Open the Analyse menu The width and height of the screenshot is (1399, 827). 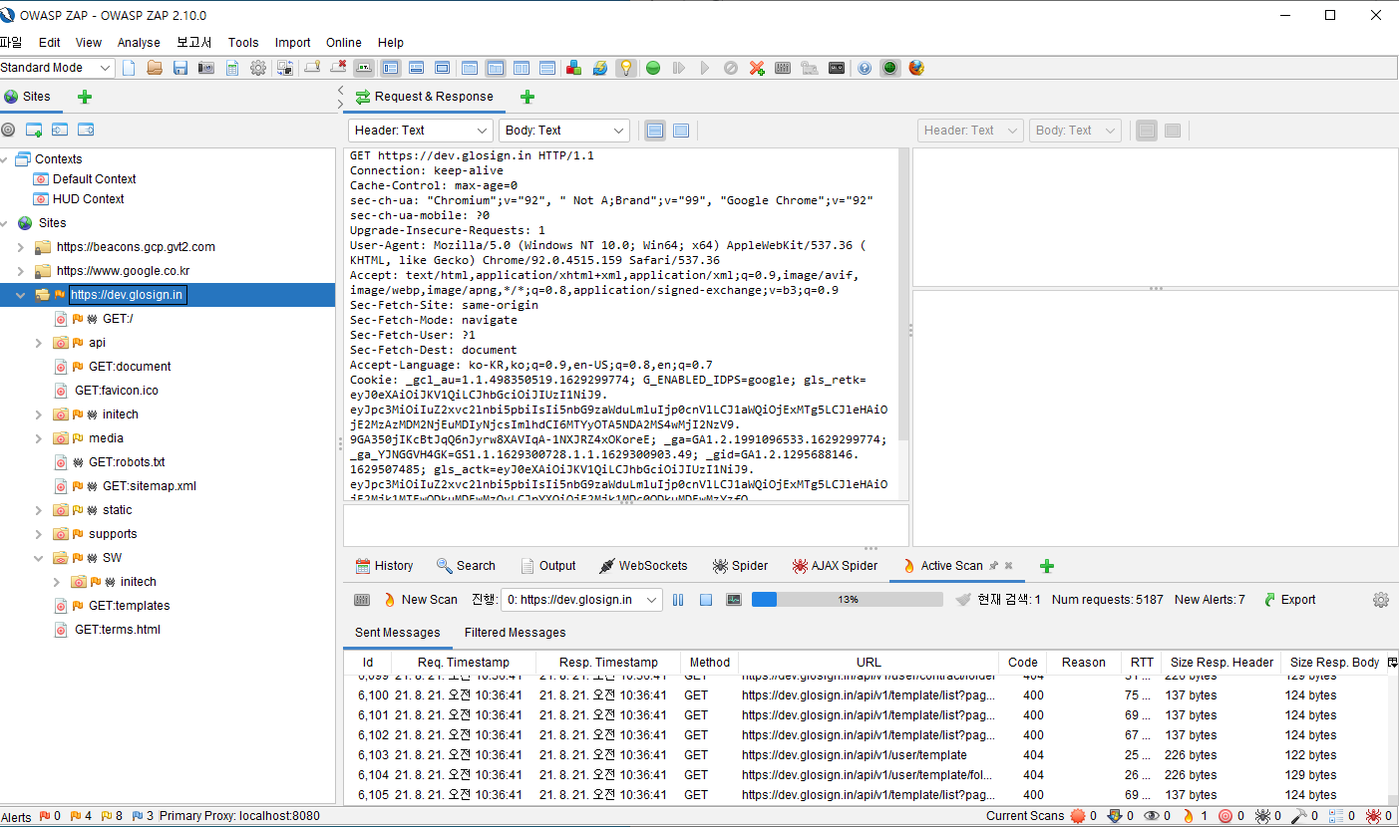139,43
